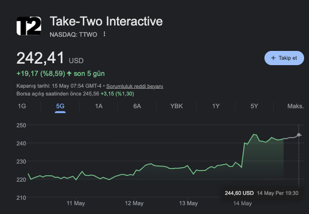This screenshot has height=214, width=309.
Task: Click the 14 May Per 19:30 tooltip timestamp
Action: point(278,193)
